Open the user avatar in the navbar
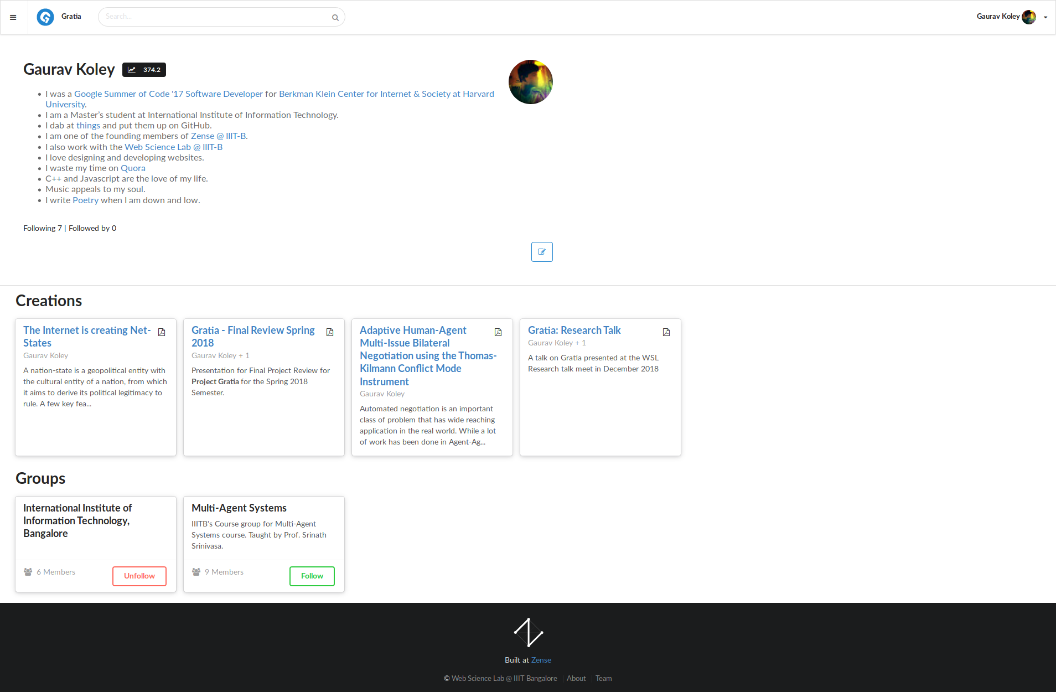1056x692 pixels. tap(1029, 17)
